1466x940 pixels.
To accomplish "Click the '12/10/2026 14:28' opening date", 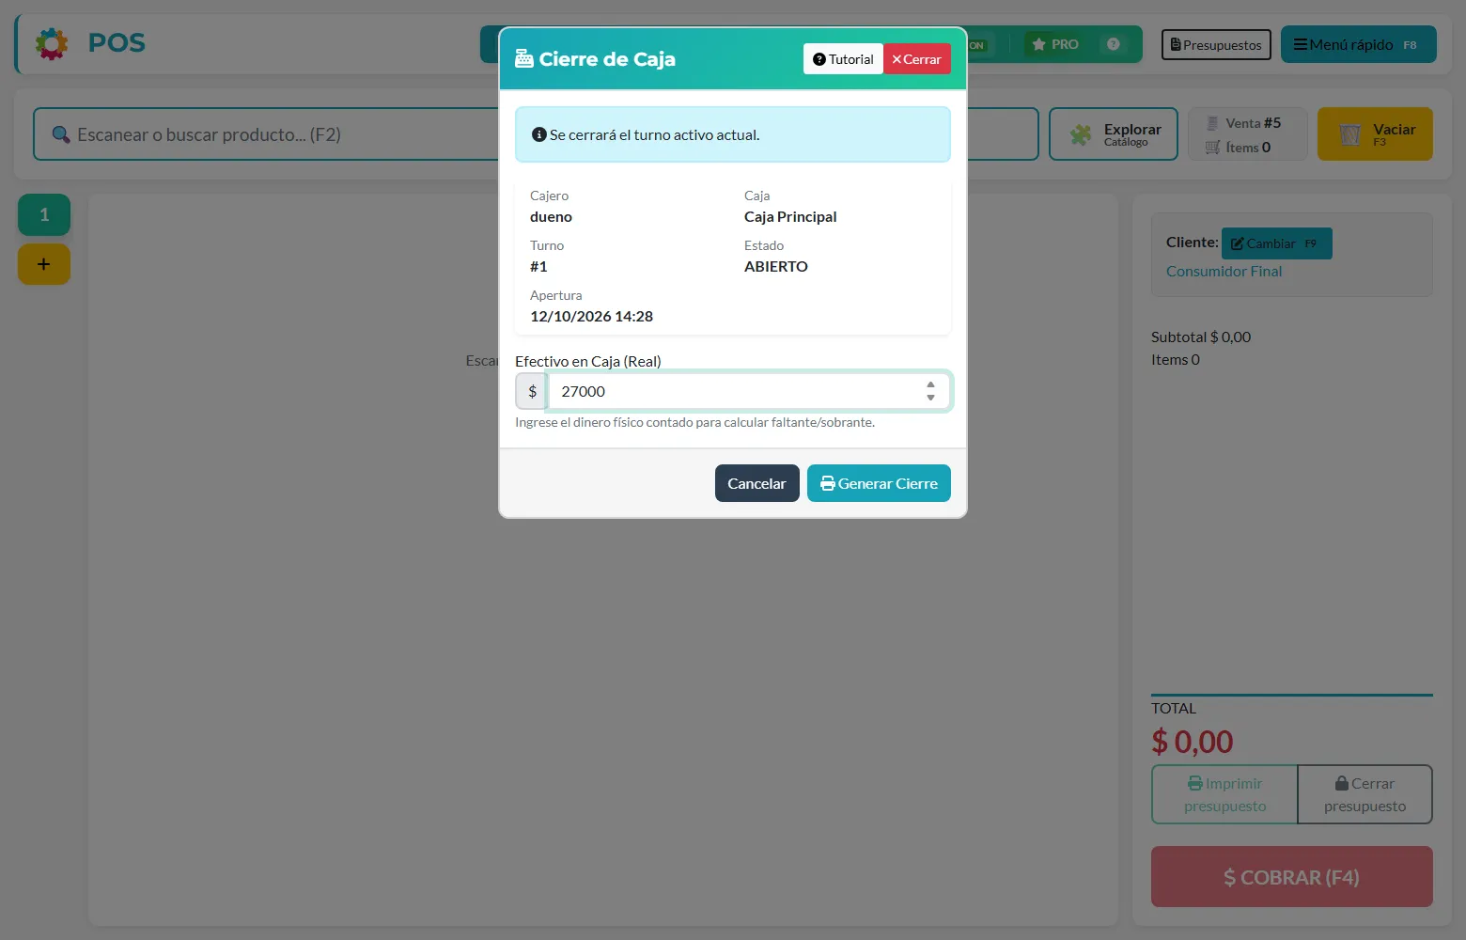I will (x=591, y=317).
